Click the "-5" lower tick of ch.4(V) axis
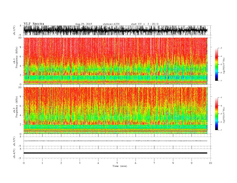This screenshot has height=183, width=237. 20,158
